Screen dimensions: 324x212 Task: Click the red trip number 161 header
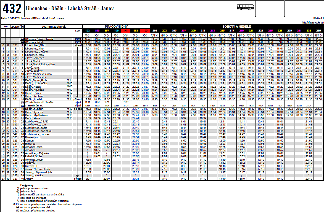[126, 31]
